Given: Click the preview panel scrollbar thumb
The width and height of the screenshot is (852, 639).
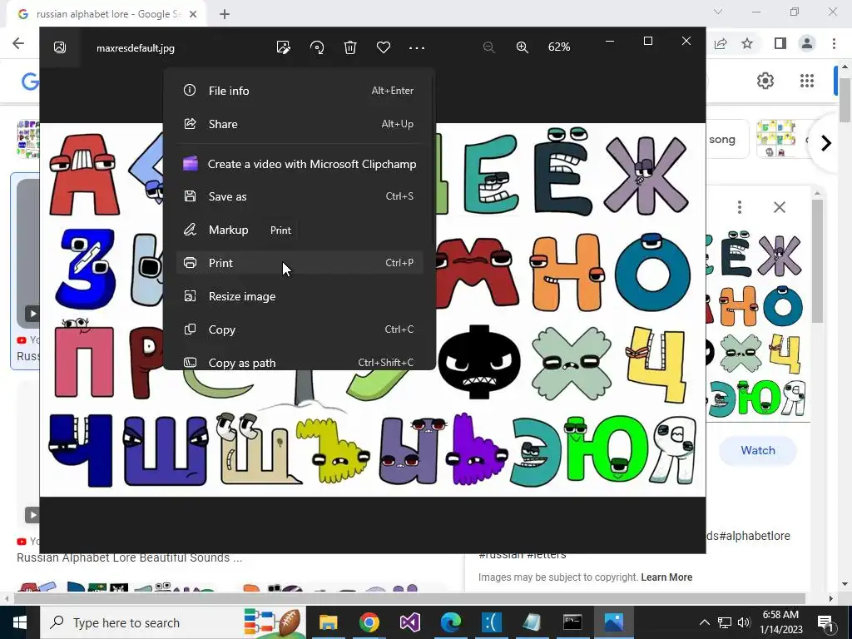Looking at the screenshot, I should 817,260.
